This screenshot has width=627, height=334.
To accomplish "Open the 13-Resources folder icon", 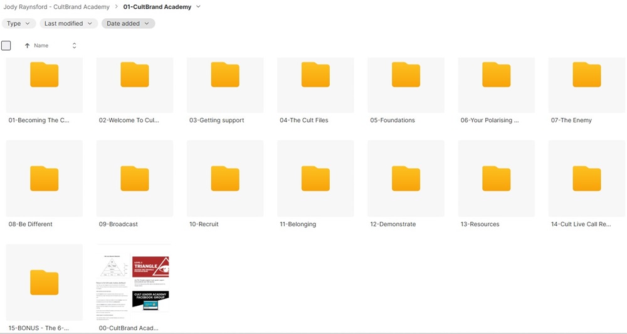I will click(x=496, y=179).
